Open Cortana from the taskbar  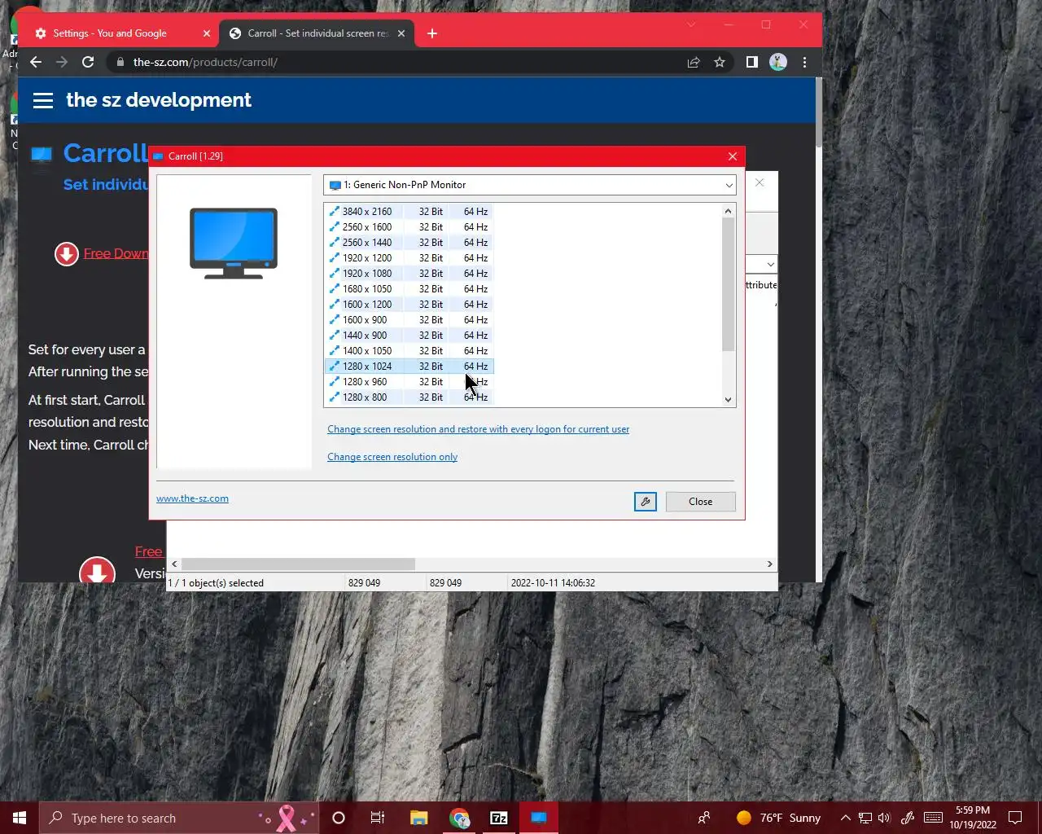click(339, 818)
